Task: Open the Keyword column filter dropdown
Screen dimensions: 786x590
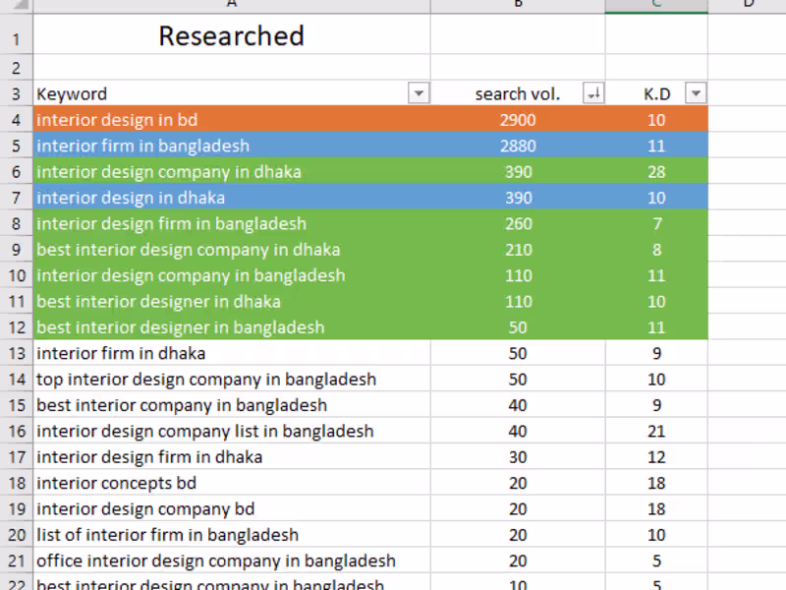Action: tap(419, 92)
